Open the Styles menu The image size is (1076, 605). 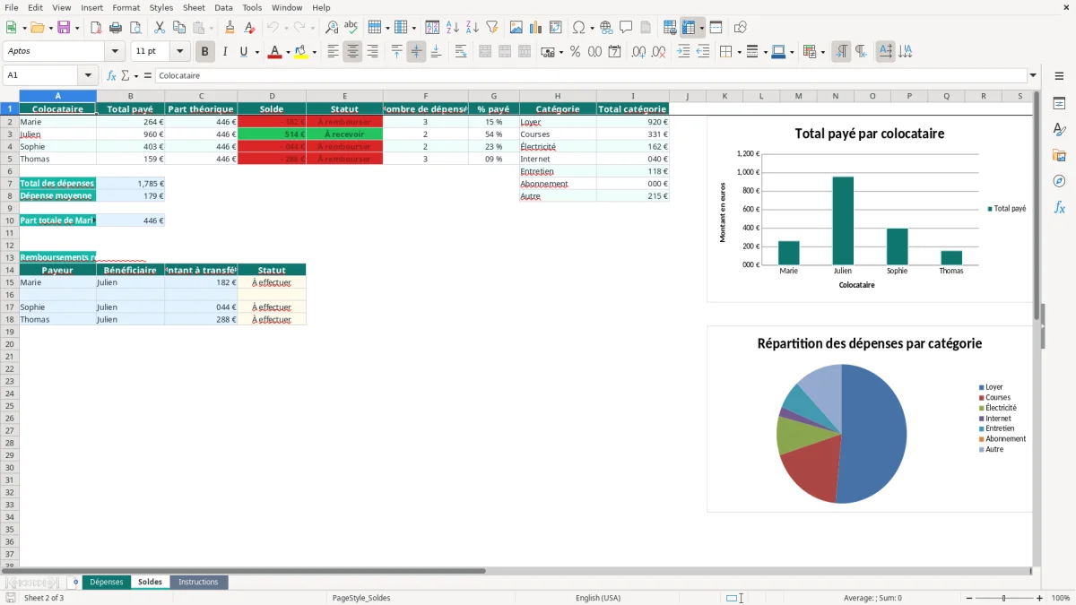161,7
